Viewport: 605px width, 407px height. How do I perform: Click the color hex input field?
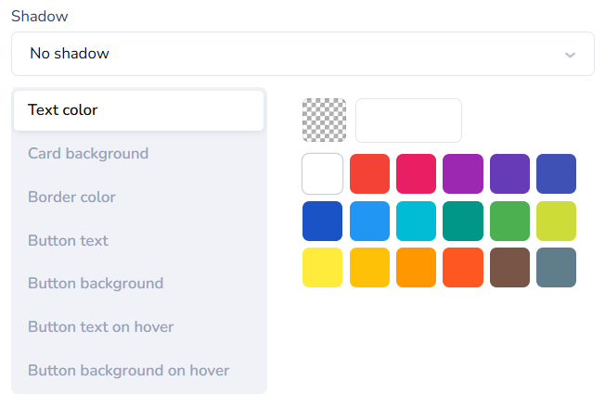coord(408,121)
